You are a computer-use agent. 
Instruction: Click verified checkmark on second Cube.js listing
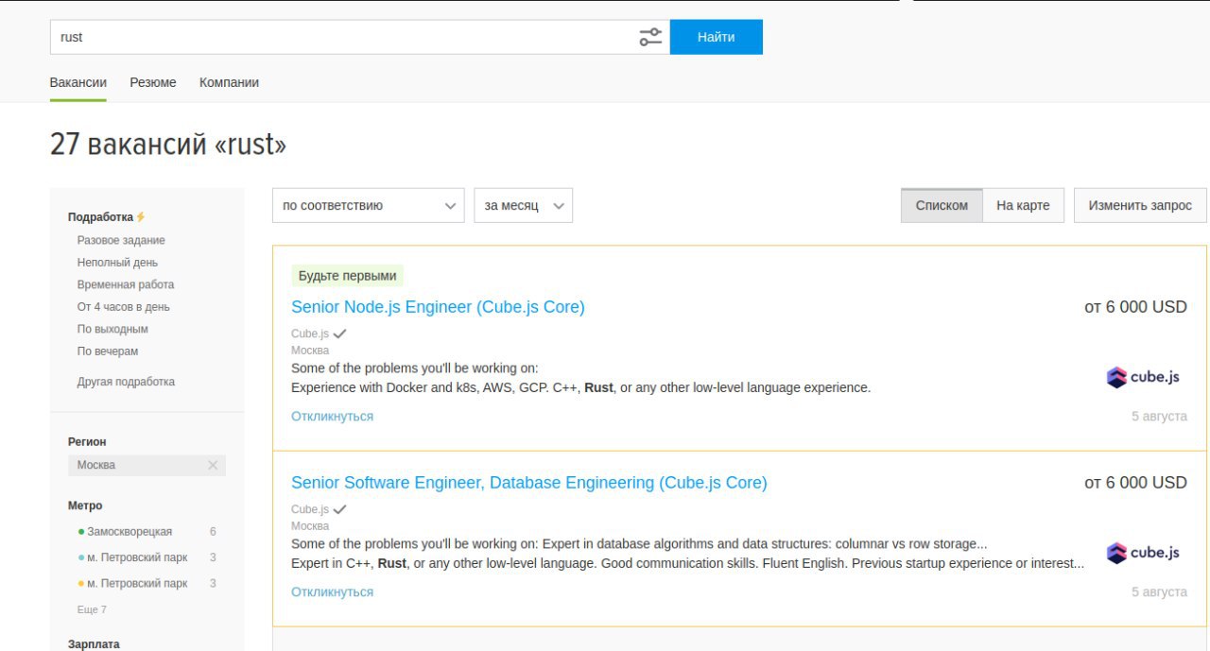(340, 509)
